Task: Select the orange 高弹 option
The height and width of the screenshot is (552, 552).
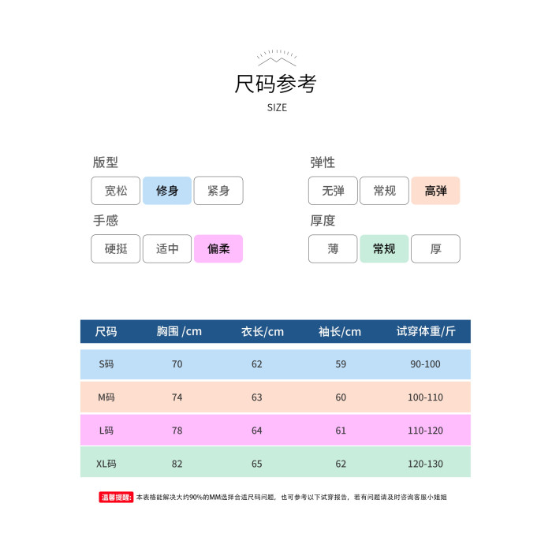Action: click(435, 191)
